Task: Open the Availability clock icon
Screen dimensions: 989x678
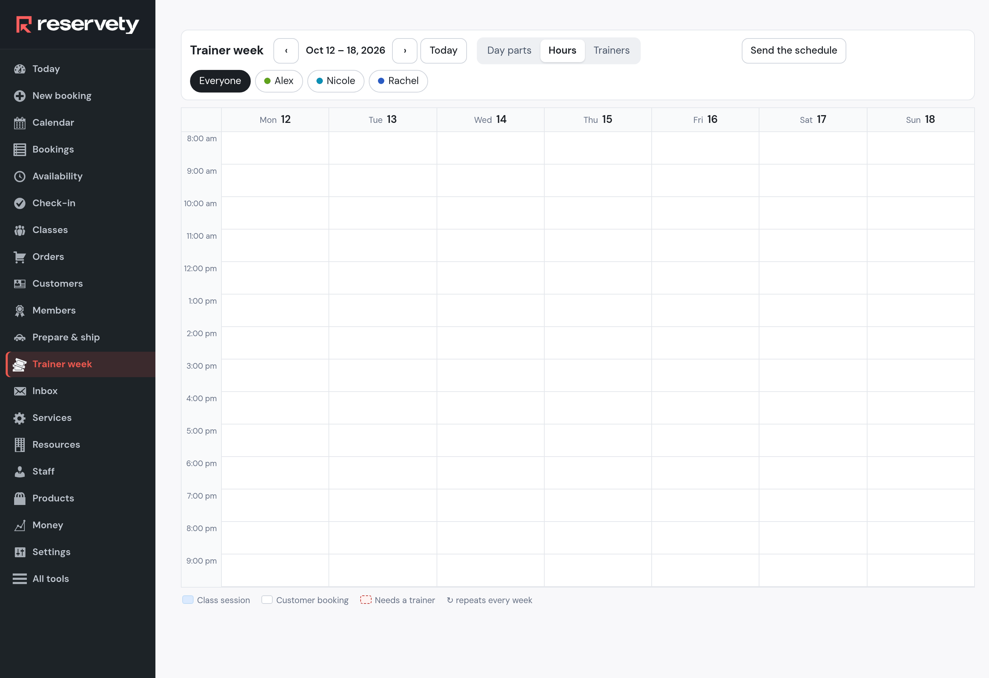Action: [19, 176]
